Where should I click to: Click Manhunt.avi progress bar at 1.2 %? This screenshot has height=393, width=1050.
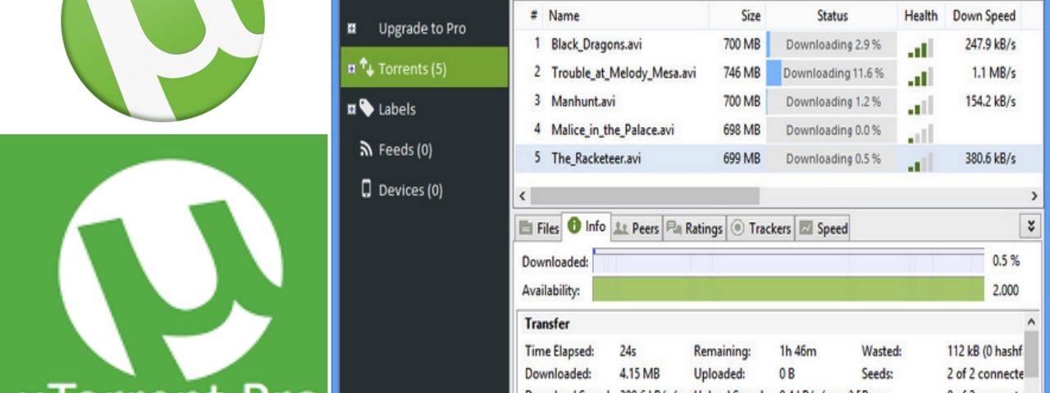coord(833,102)
